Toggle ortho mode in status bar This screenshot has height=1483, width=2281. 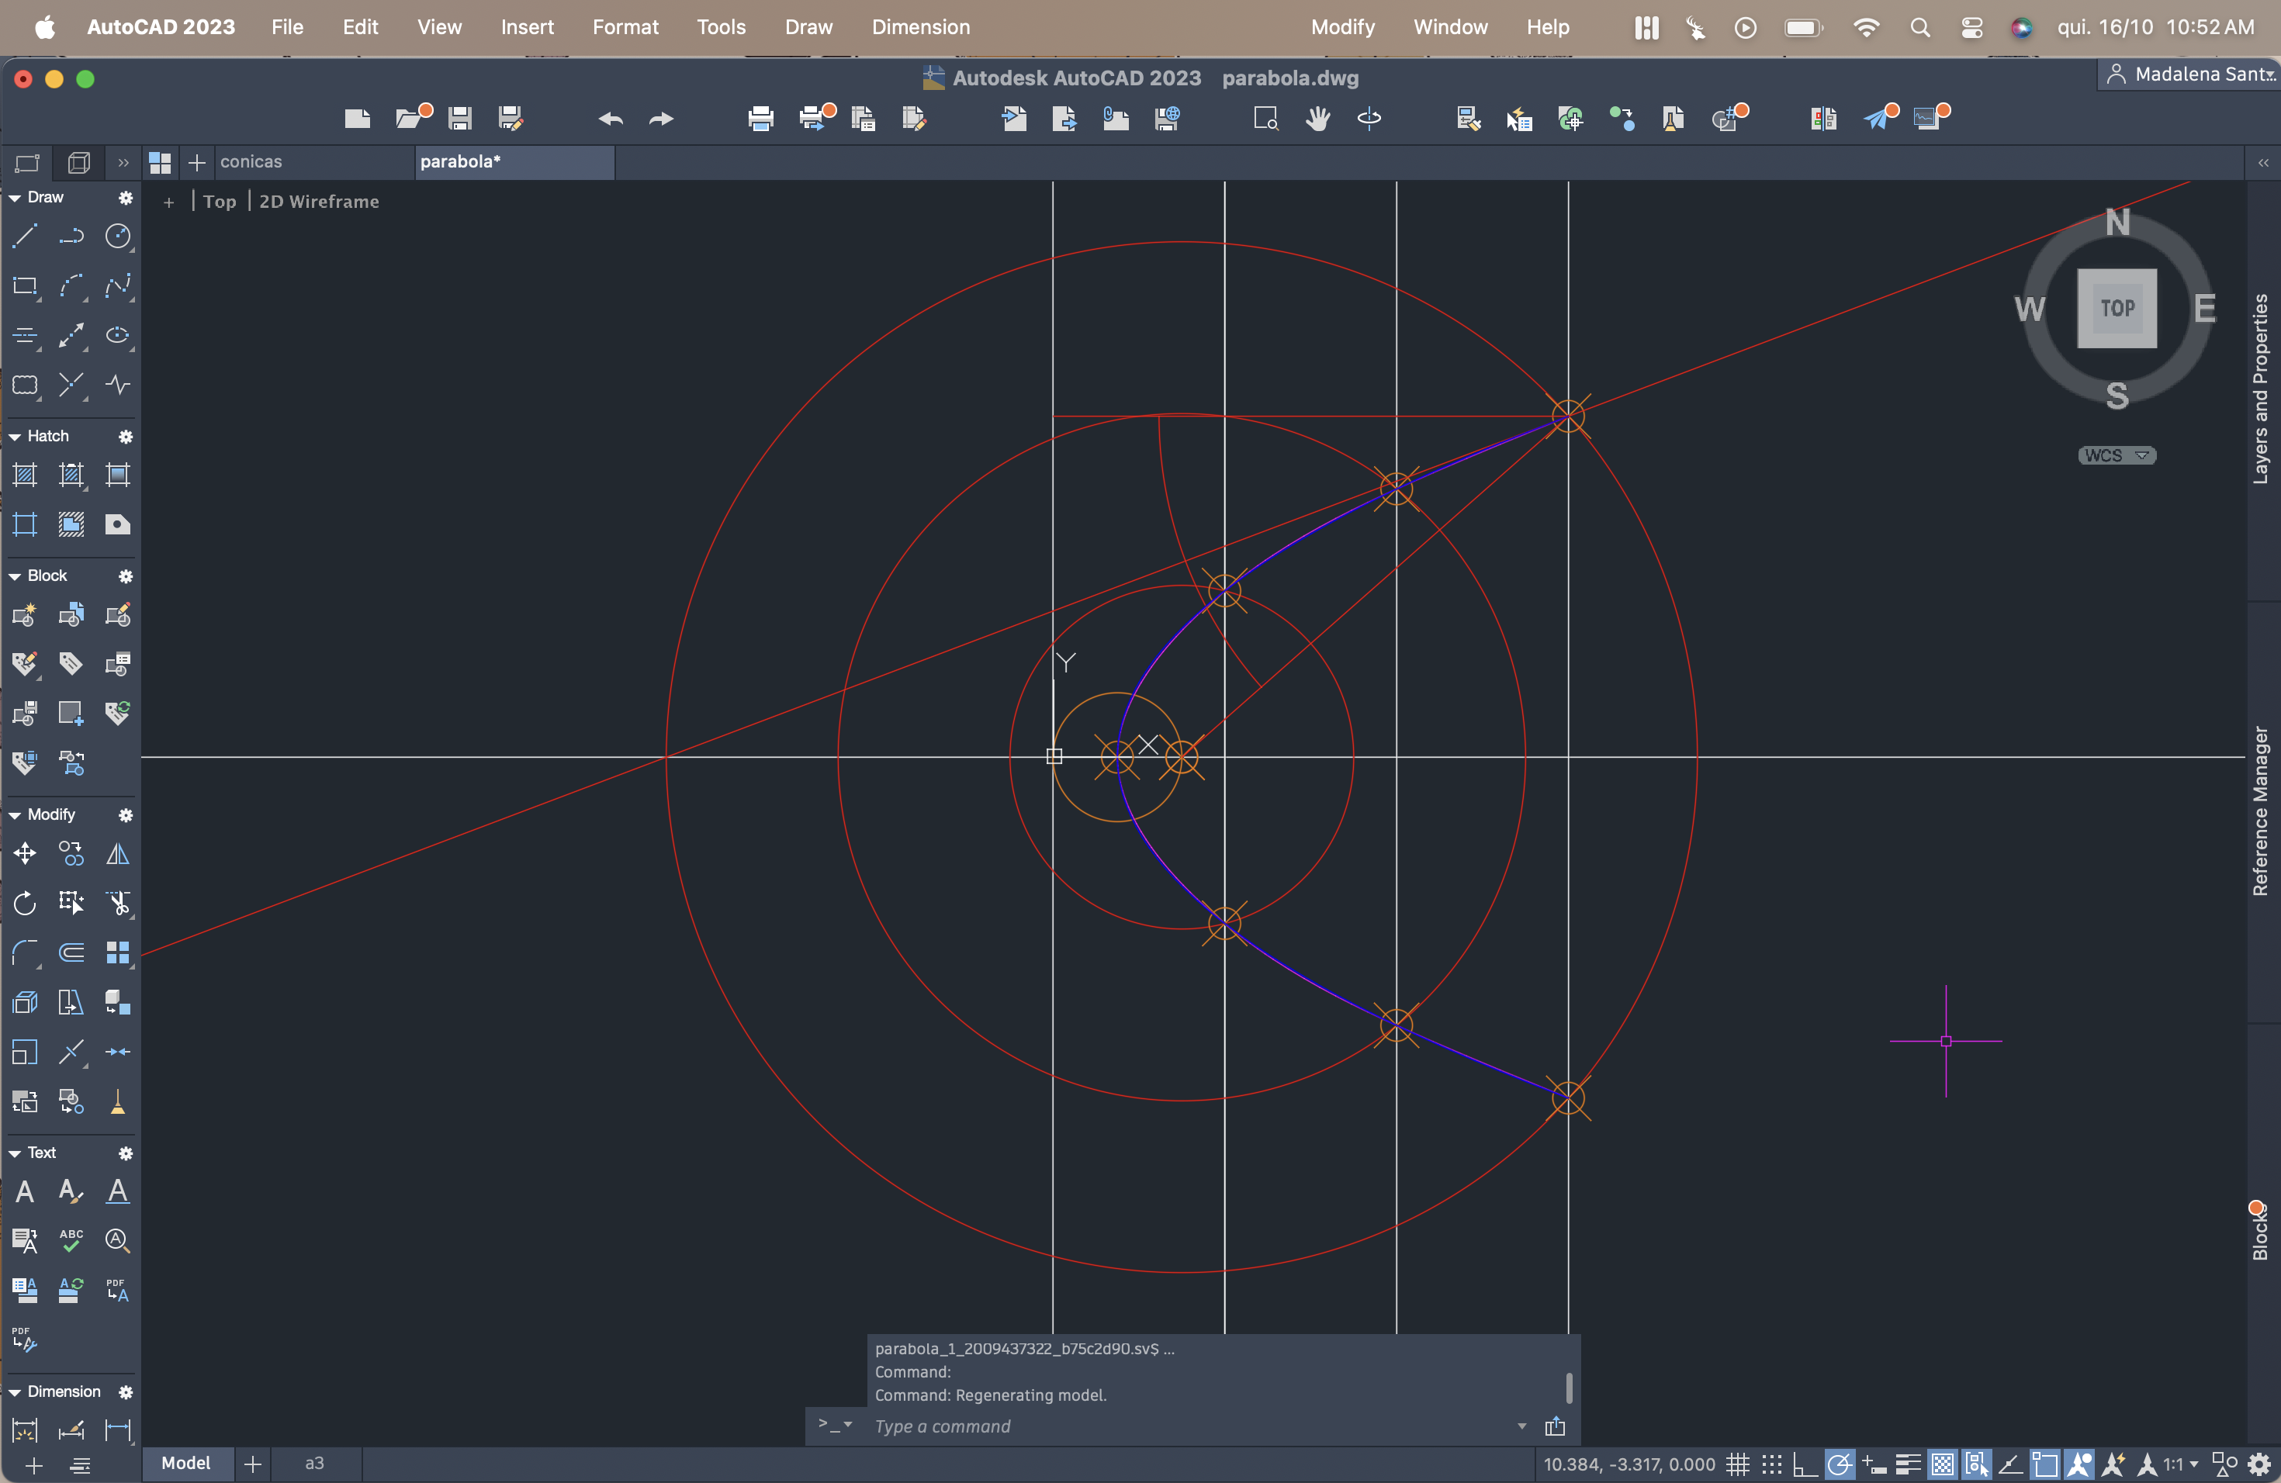[x=1805, y=1465]
